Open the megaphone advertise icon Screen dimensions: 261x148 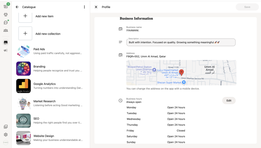6,50
